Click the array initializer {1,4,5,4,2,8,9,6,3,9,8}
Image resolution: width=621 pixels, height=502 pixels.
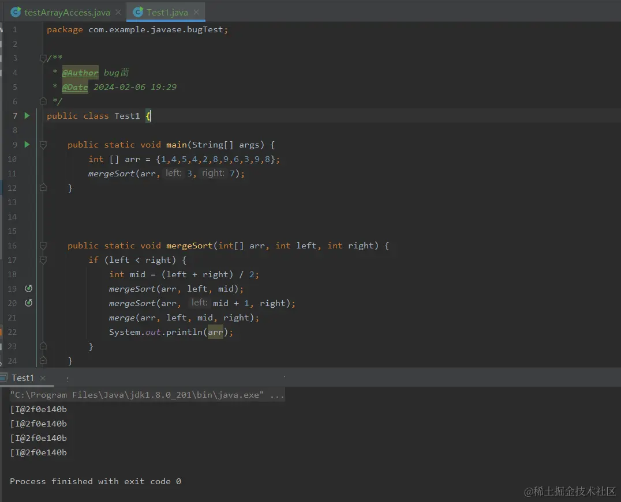point(216,159)
